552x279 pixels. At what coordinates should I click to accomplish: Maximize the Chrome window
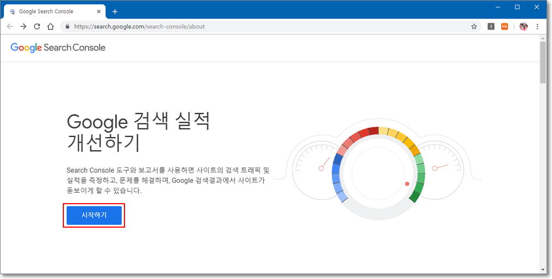517,7
